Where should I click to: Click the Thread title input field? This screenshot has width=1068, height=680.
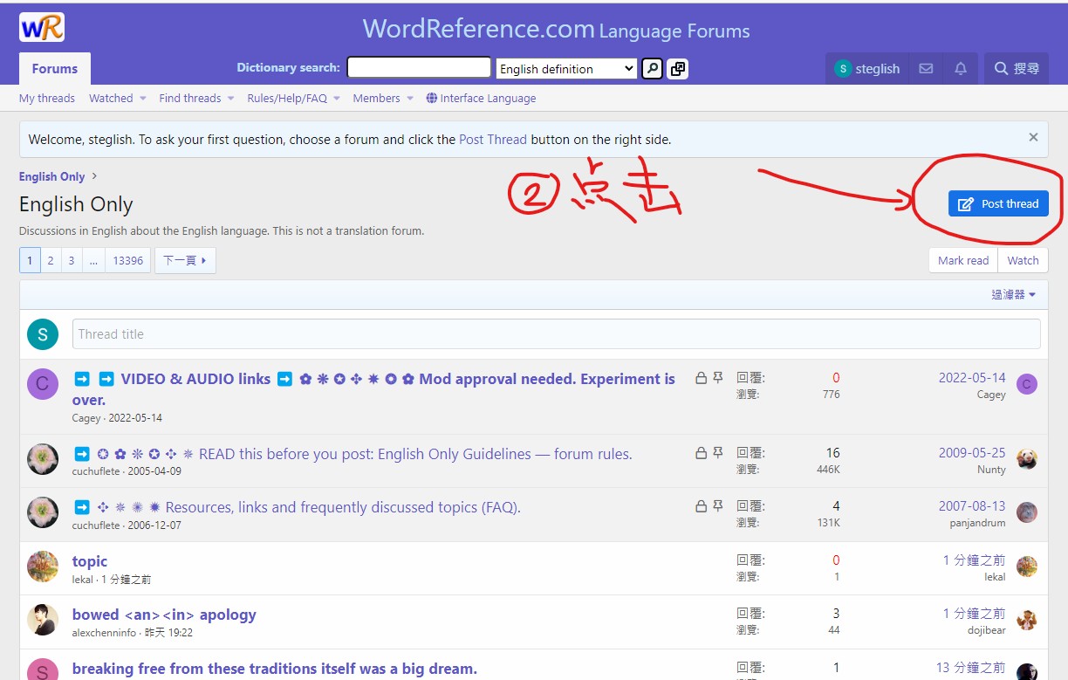[x=557, y=333]
